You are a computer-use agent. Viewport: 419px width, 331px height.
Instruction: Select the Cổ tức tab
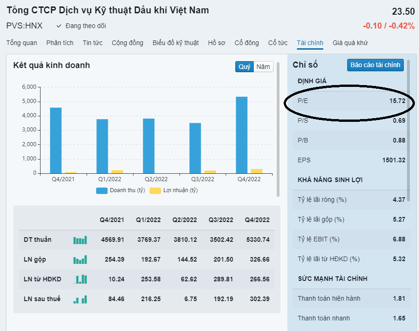click(278, 43)
